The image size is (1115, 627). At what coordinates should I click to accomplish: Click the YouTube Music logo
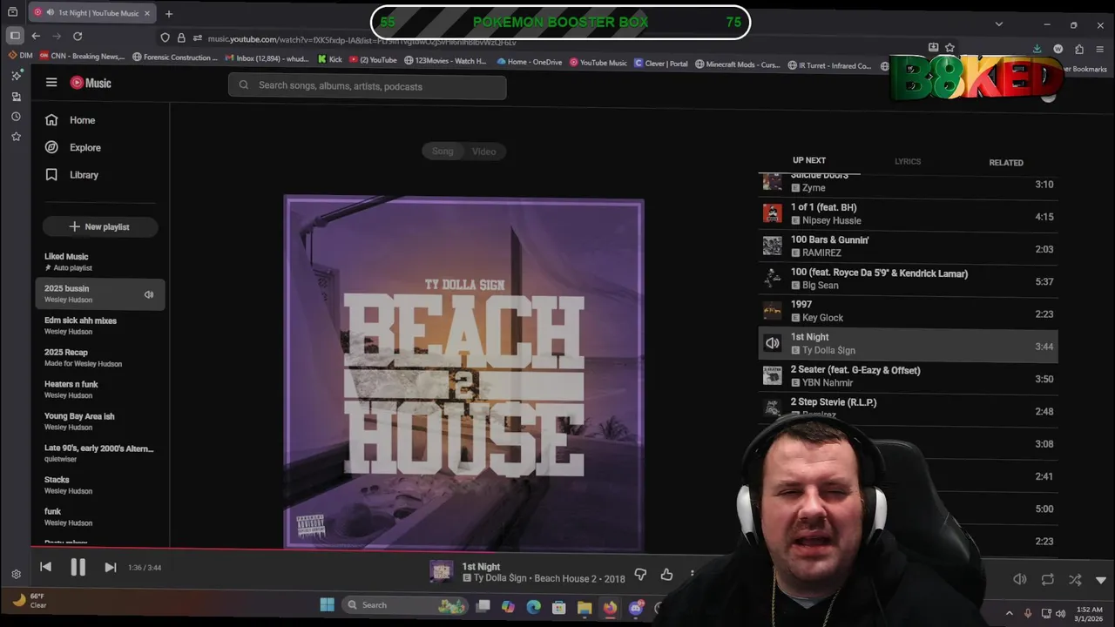pos(91,83)
